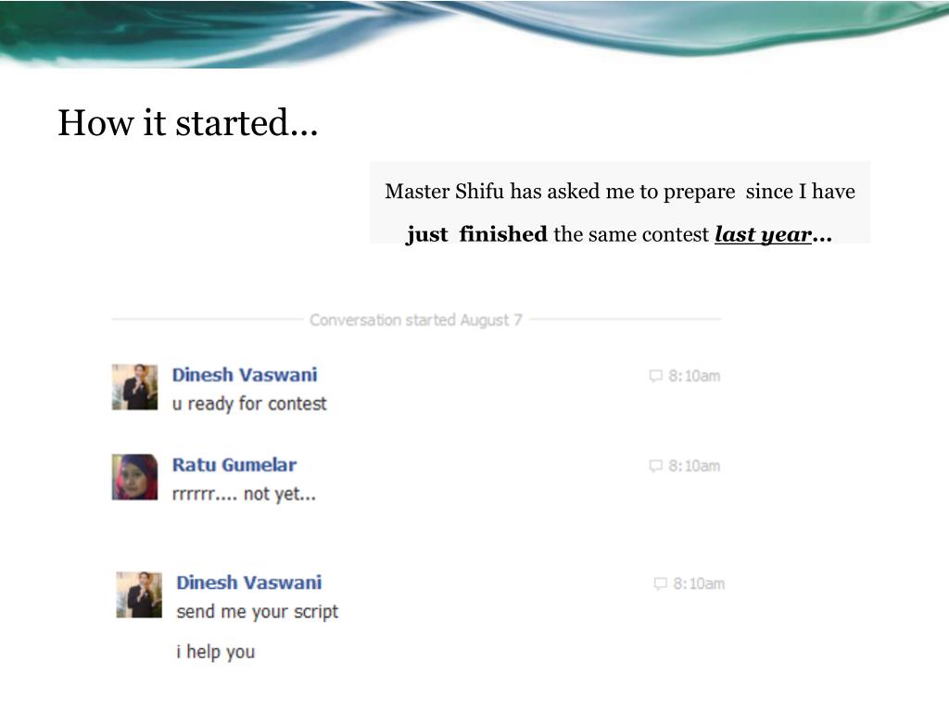Click the underlined "last year" text
The width and height of the screenshot is (949, 711).
(x=763, y=234)
